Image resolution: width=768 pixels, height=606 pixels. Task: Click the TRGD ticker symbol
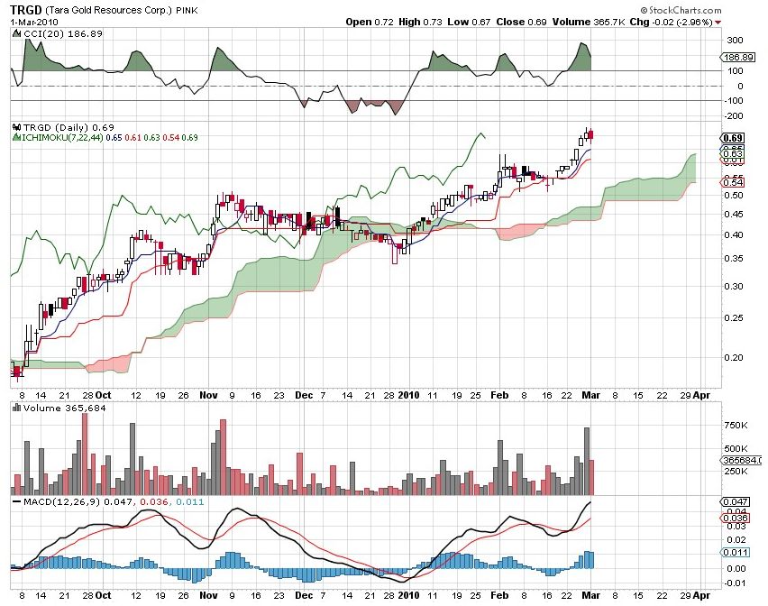(x=18, y=8)
